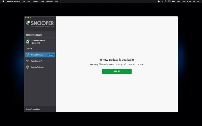Click the S6900 TruckMate device icon

28,42
